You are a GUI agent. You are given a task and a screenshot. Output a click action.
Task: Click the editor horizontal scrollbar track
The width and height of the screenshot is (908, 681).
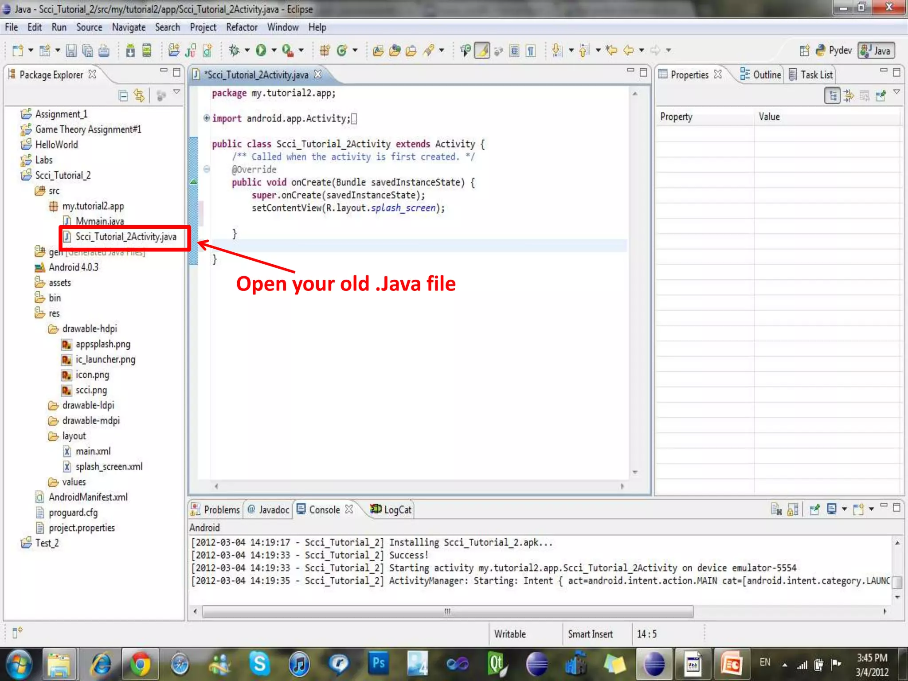pos(419,486)
